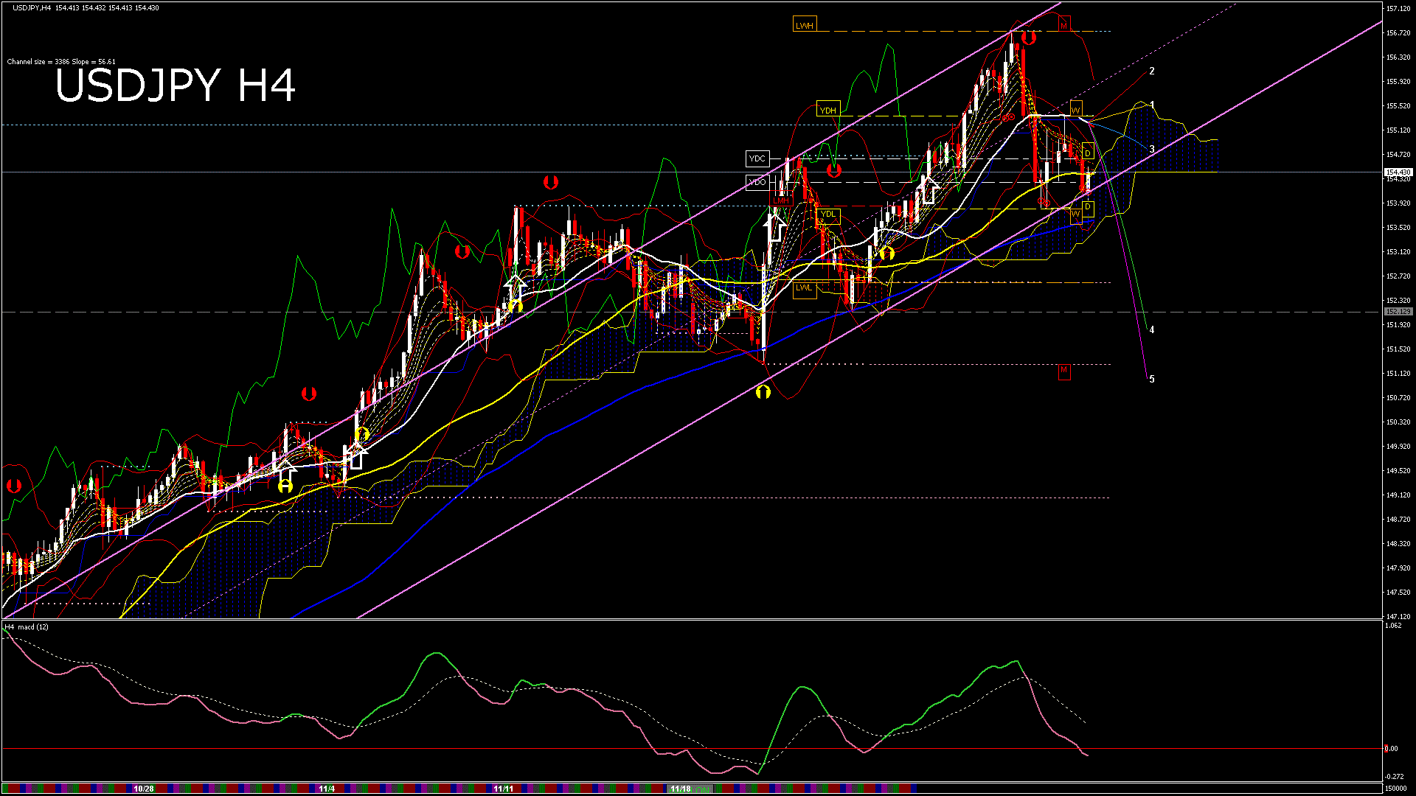Select the yellow YDH level label
Screen dimensions: 1416x796
pos(828,111)
